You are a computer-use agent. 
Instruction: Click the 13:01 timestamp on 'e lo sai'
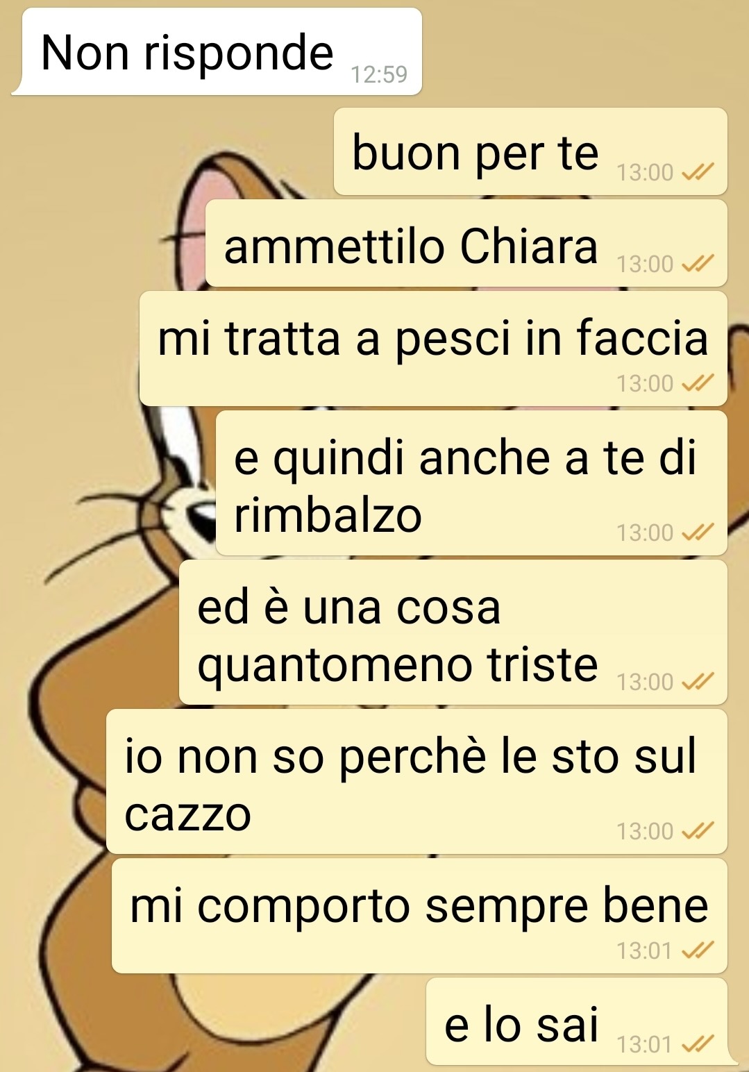(645, 1044)
